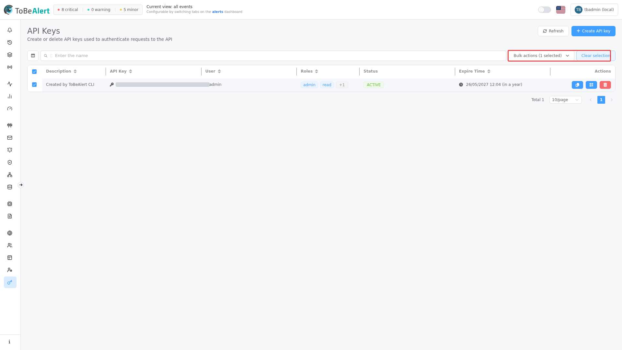The width and height of the screenshot is (622, 350).
Task: Open the shield check sidebar icon
Action: [10, 162]
